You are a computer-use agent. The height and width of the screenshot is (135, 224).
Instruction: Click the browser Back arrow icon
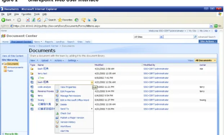pyautogui.click(x=3, y=20)
